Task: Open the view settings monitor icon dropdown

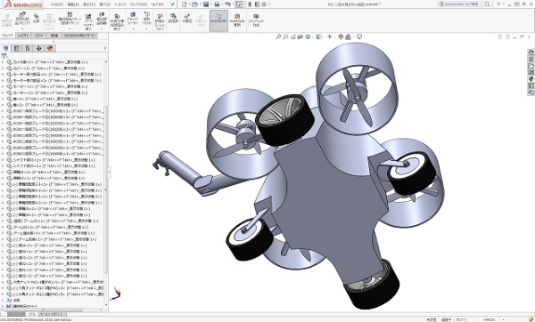Action: click(359, 36)
